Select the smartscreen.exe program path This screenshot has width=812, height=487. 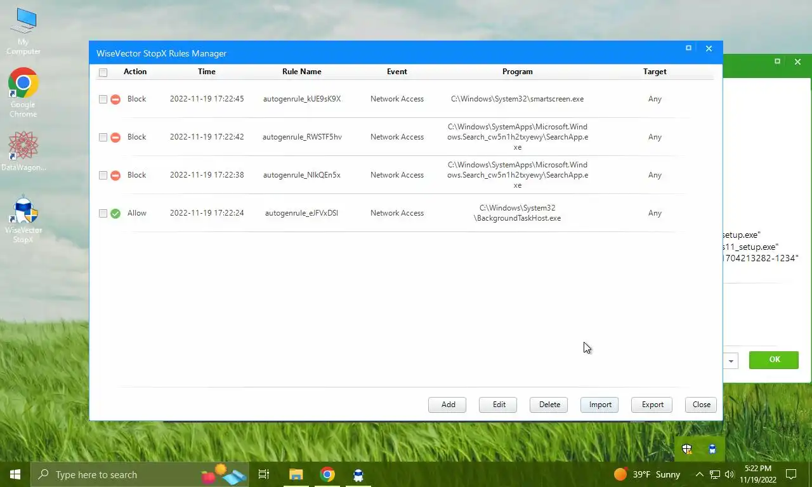pyautogui.click(x=518, y=99)
